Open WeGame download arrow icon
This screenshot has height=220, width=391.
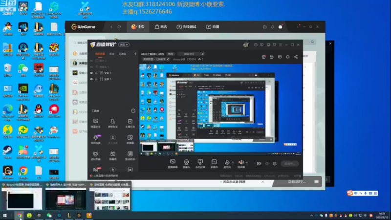pyautogui.click(x=272, y=27)
